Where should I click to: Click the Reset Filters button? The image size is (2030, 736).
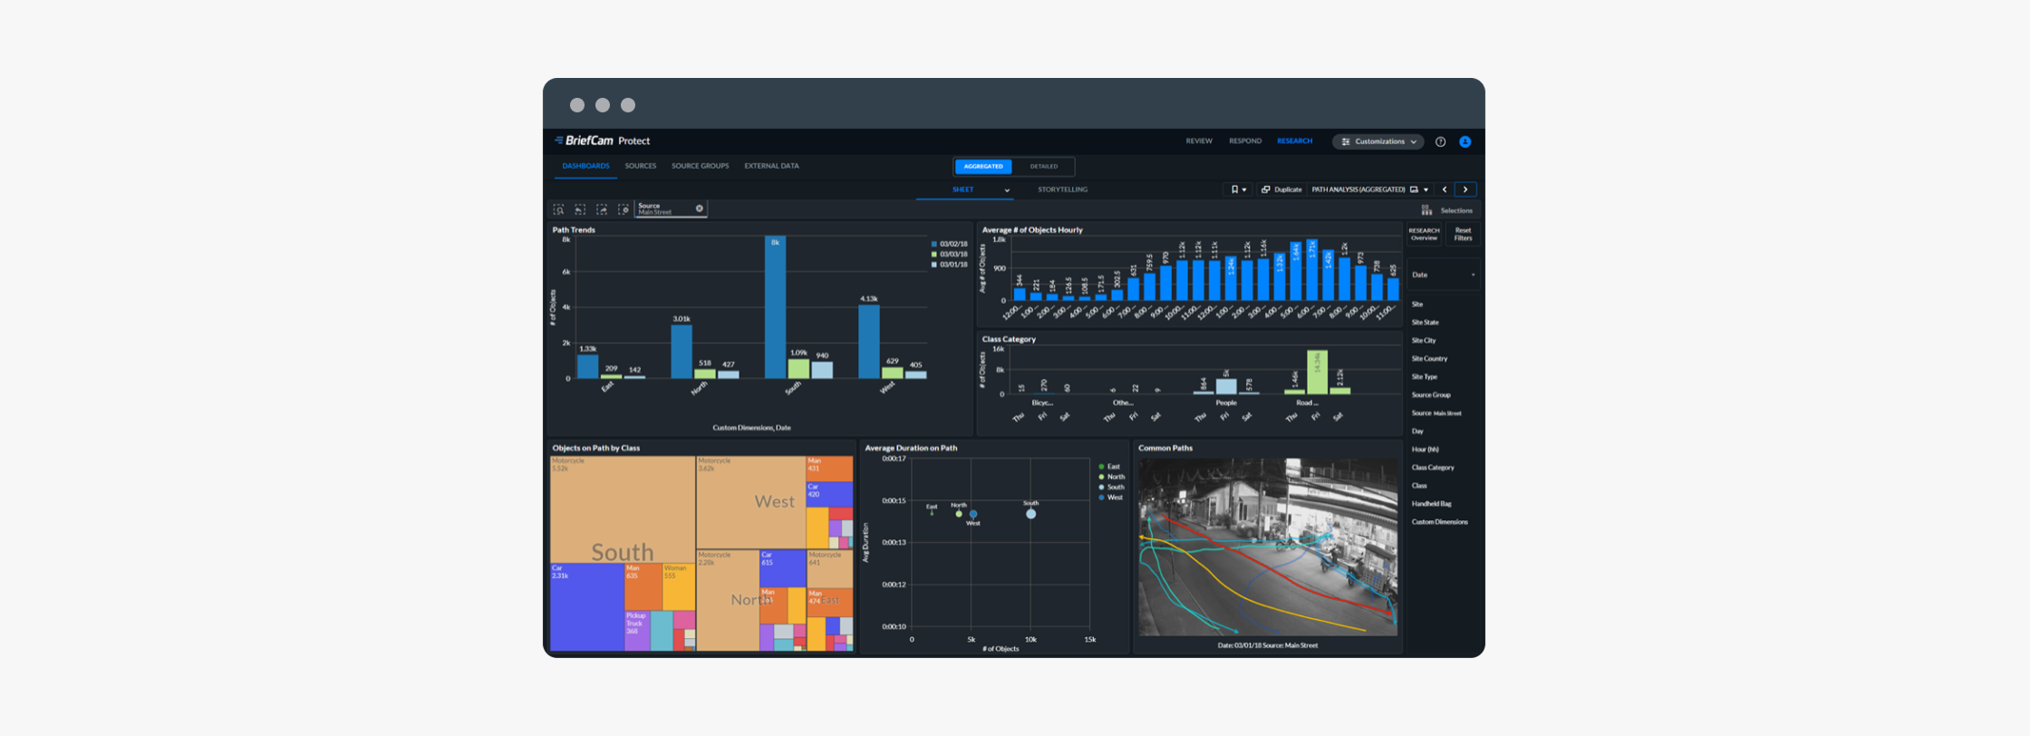tap(1463, 234)
